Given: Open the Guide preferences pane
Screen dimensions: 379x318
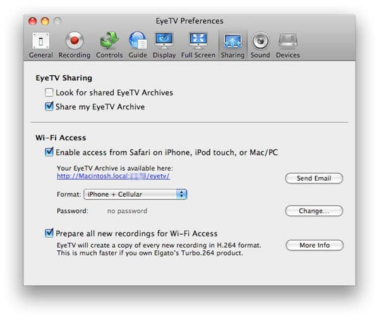Looking at the screenshot, I should (138, 46).
